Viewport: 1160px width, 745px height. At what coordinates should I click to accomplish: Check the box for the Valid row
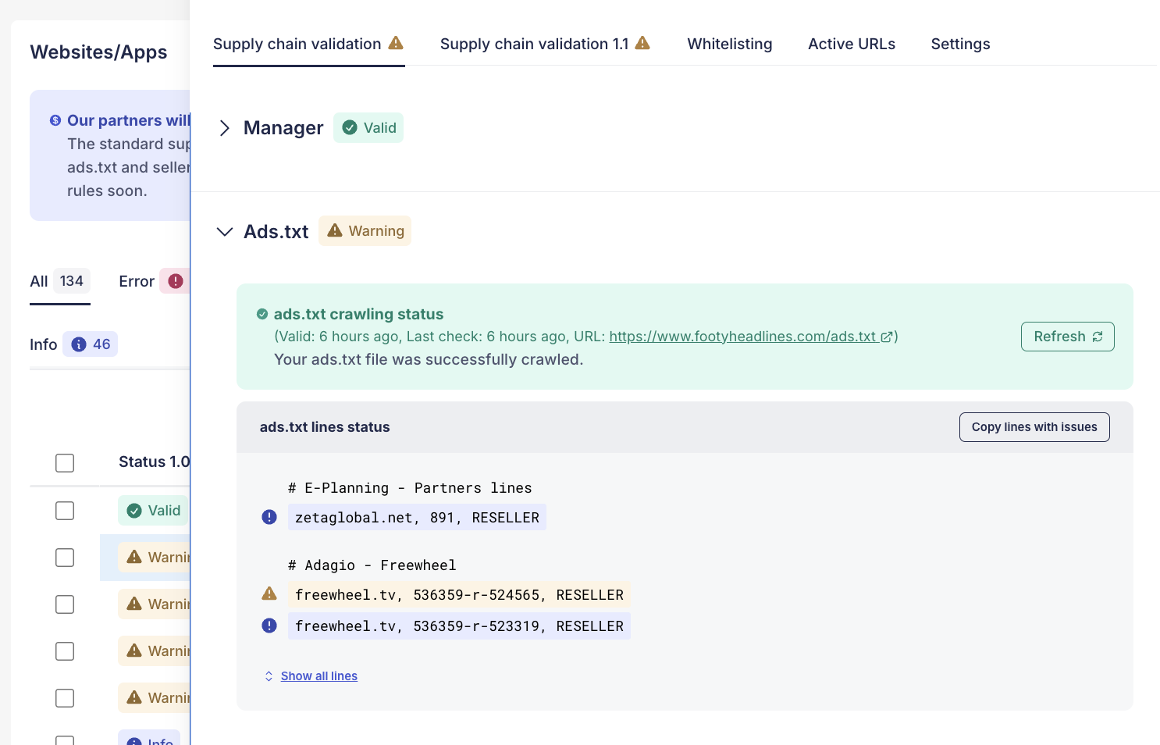coord(65,511)
